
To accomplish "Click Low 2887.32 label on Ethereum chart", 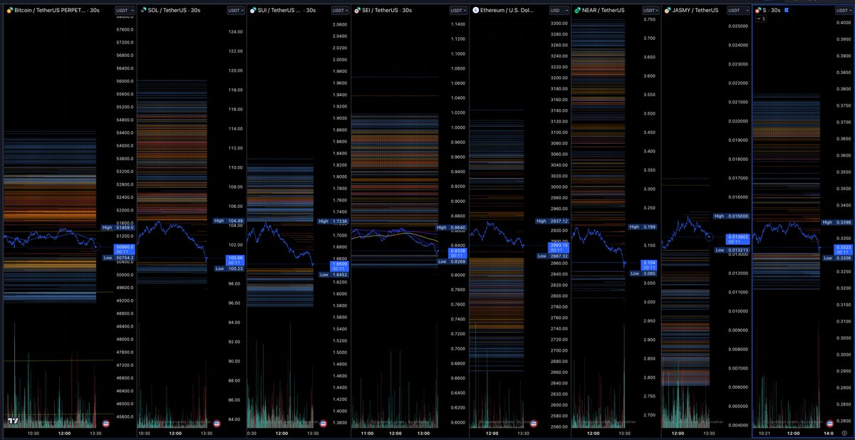I will (x=553, y=256).
